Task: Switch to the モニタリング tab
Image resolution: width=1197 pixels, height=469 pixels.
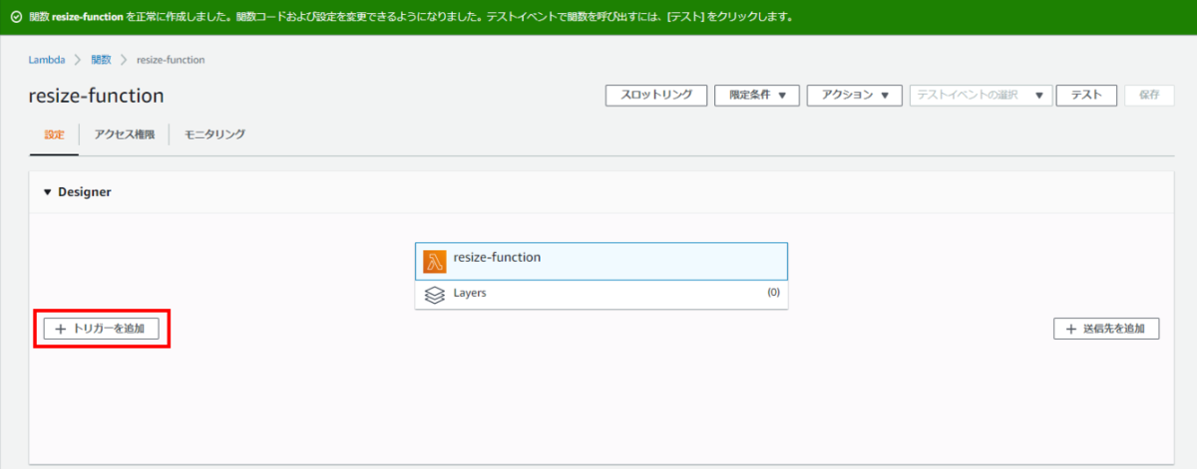Action: pyautogui.click(x=214, y=133)
